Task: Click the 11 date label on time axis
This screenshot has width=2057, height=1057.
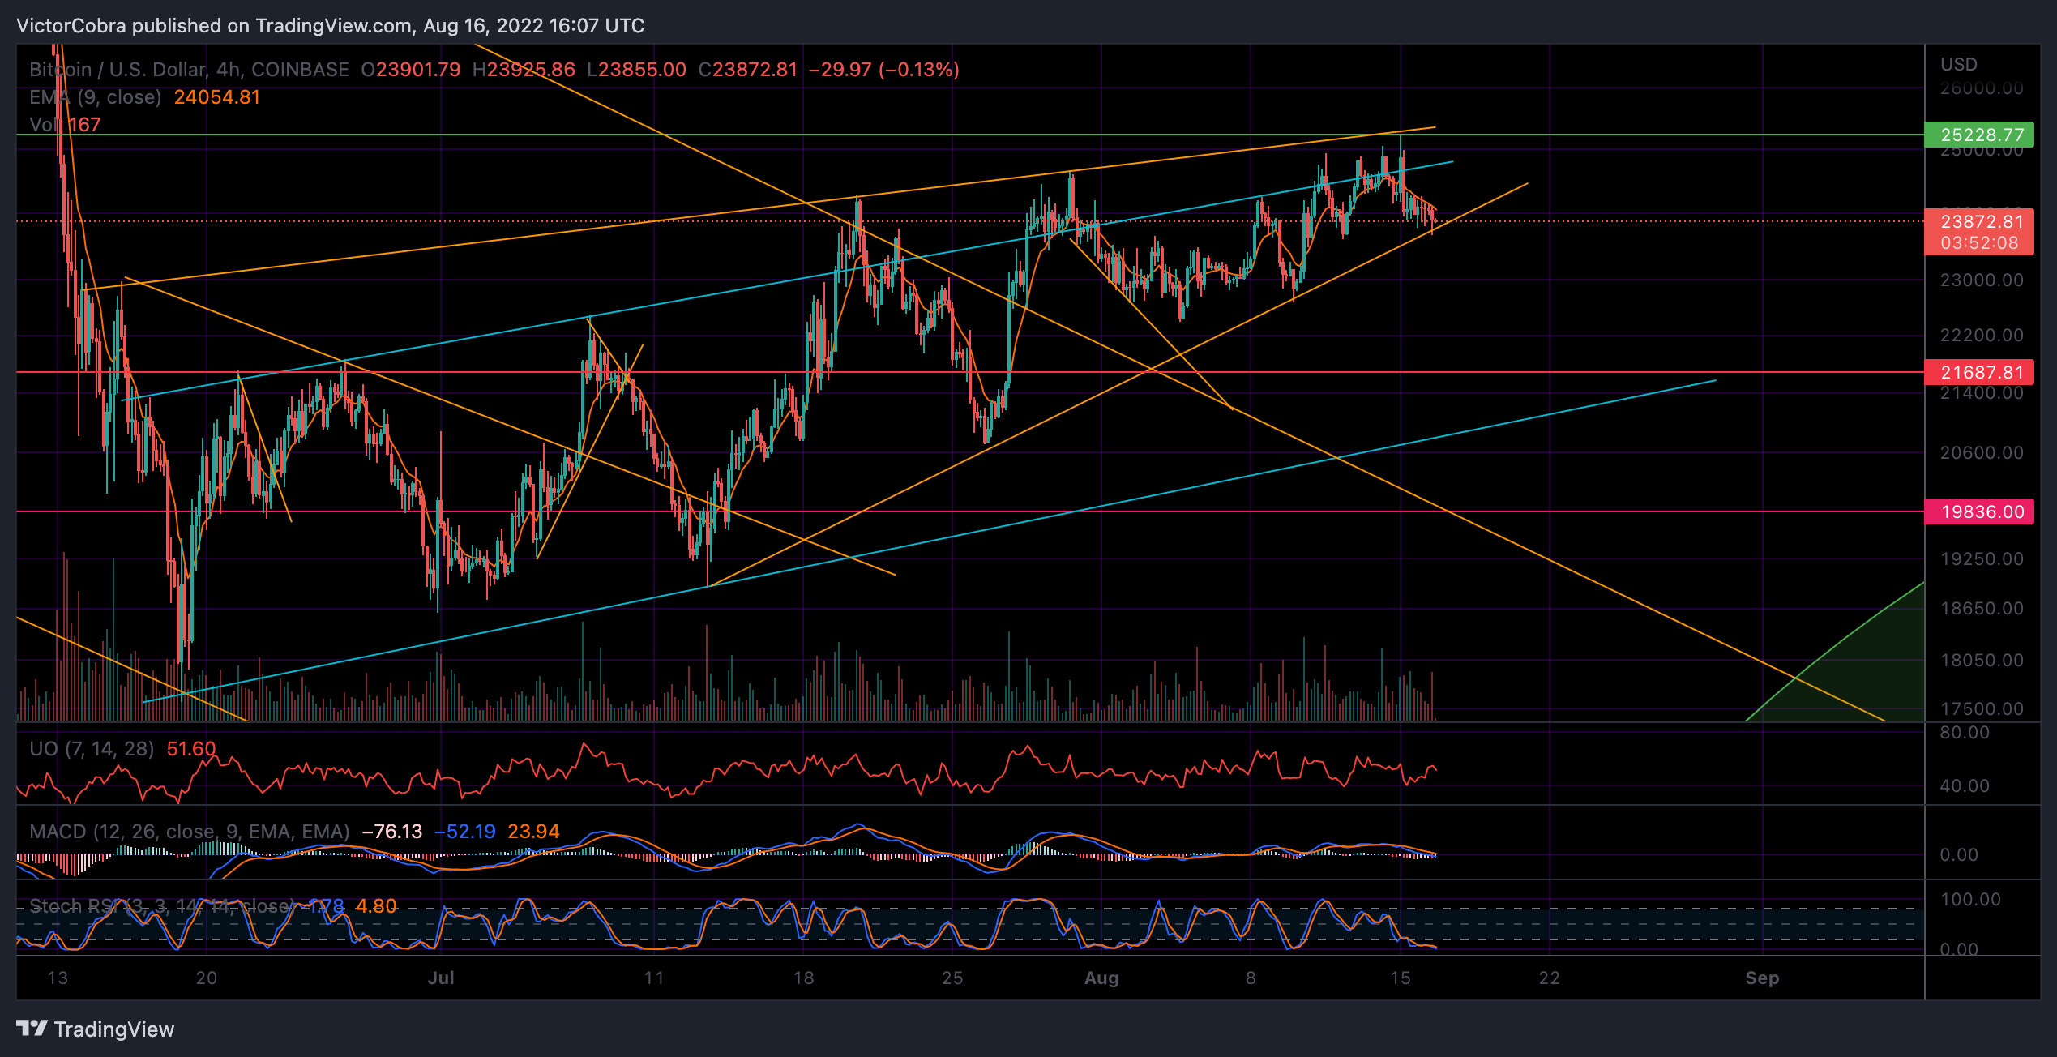Action: (654, 978)
